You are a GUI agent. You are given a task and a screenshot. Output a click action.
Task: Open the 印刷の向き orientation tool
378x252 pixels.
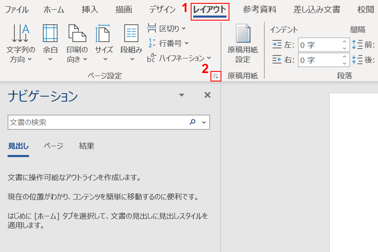click(x=77, y=44)
